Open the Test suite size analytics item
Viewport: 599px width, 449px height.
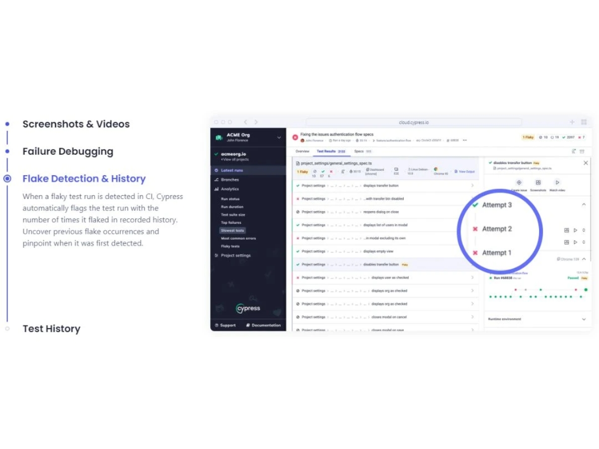click(x=233, y=215)
